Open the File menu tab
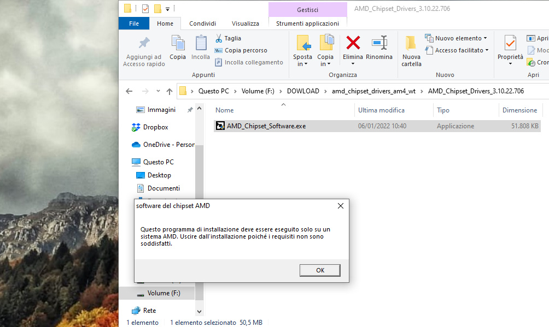The image size is (549, 327). click(134, 23)
